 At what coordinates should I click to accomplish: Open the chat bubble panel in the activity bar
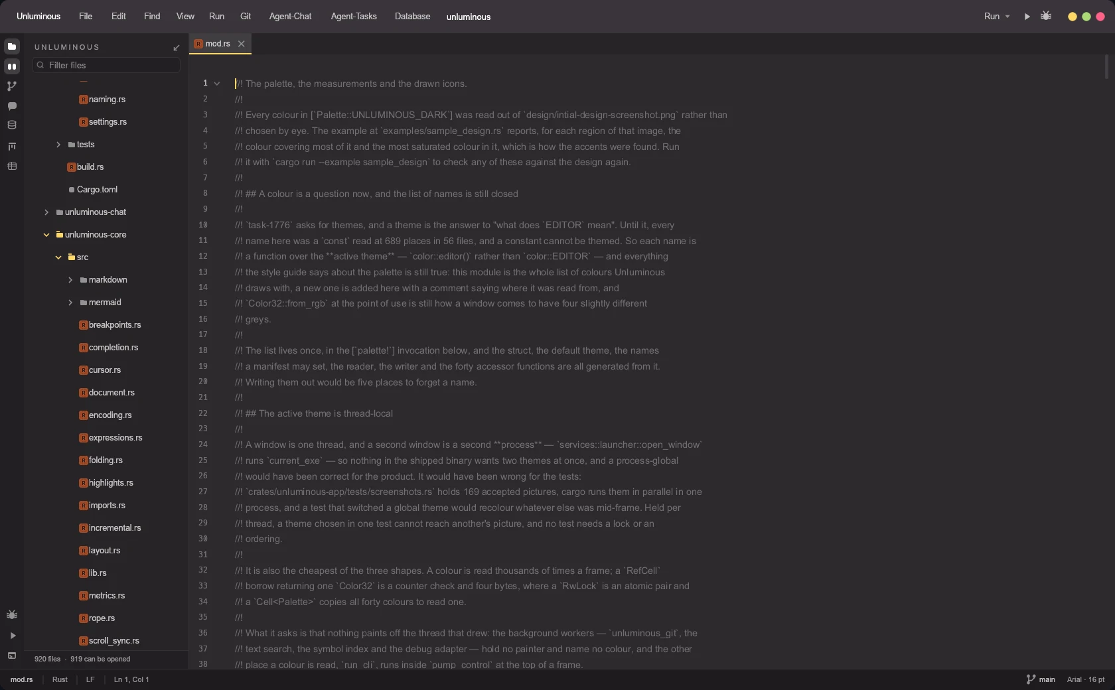coord(12,106)
